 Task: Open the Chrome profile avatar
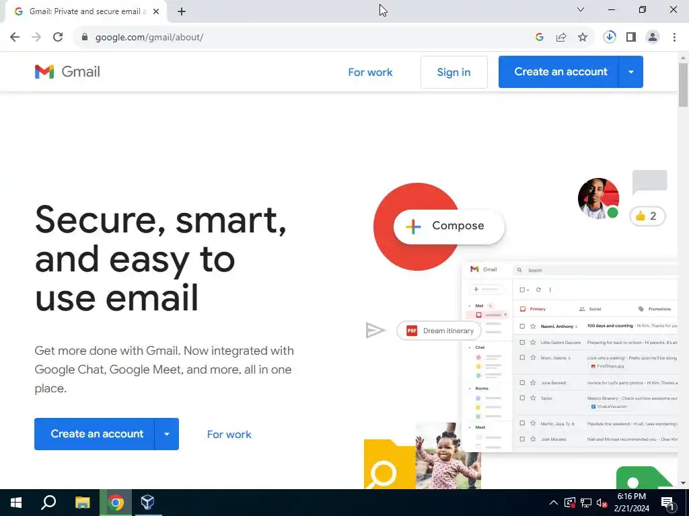[653, 37]
